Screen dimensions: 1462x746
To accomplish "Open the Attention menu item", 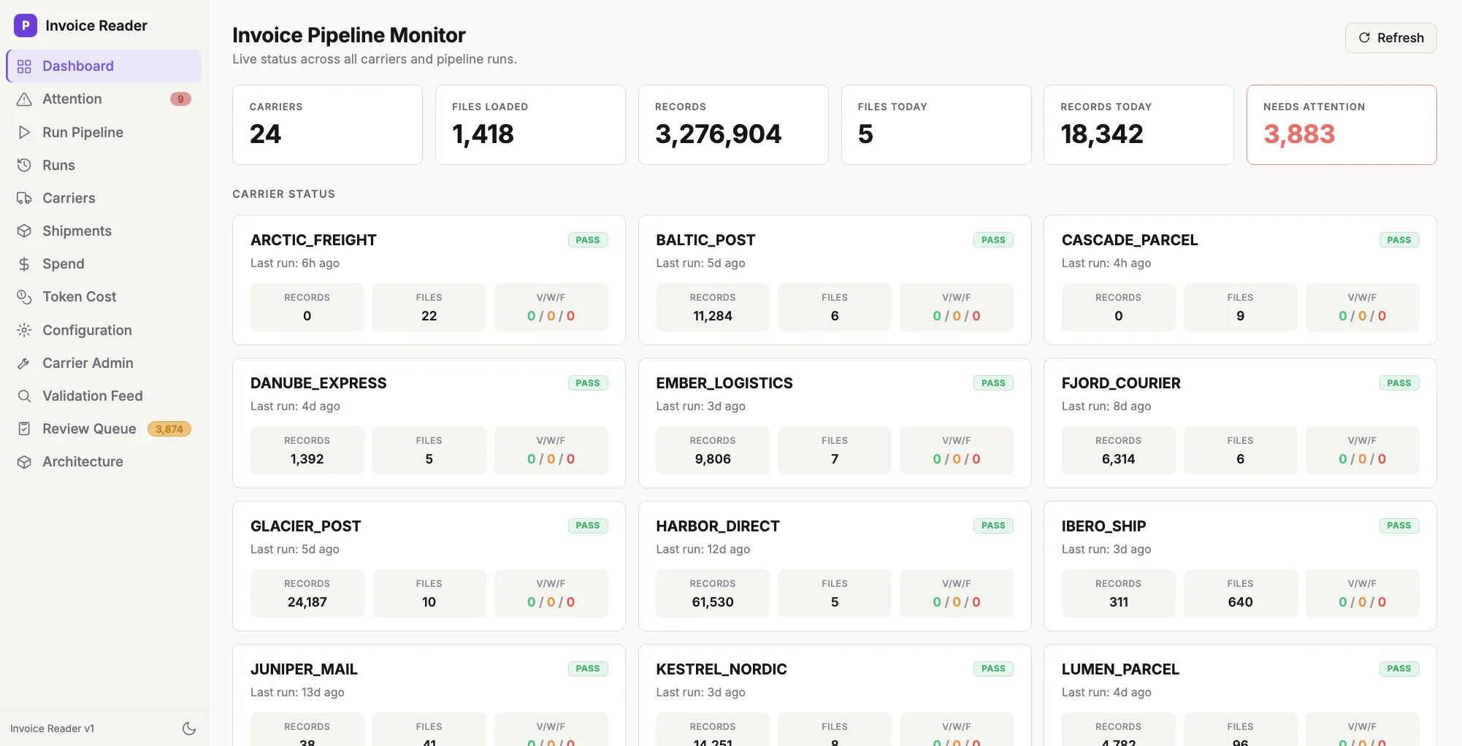I will (104, 99).
